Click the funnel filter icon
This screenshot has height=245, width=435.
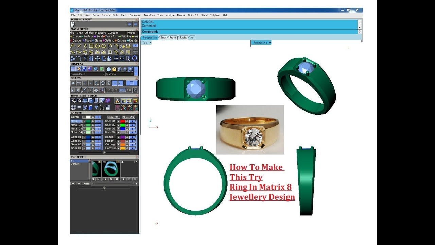tap(97, 108)
